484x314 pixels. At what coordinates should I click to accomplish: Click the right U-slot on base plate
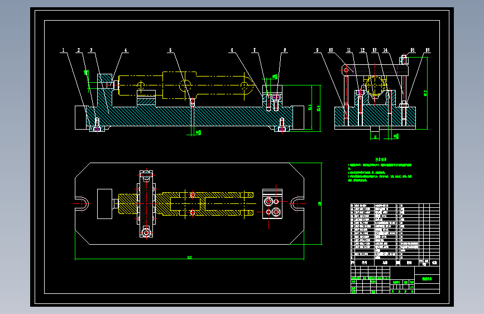click(x=297, y=204)
